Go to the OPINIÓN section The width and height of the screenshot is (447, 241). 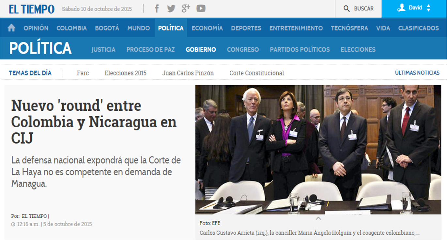coord(36,28)
